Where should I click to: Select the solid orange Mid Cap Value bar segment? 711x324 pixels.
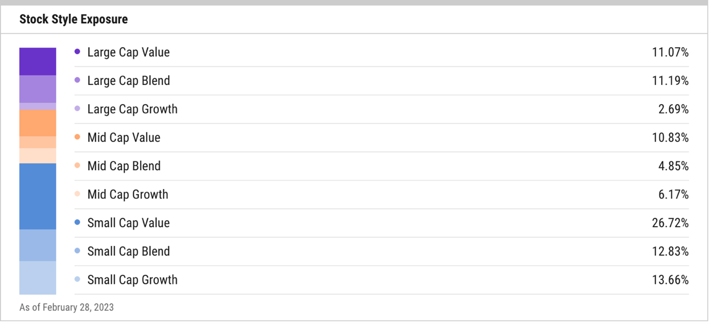point(38,123)
